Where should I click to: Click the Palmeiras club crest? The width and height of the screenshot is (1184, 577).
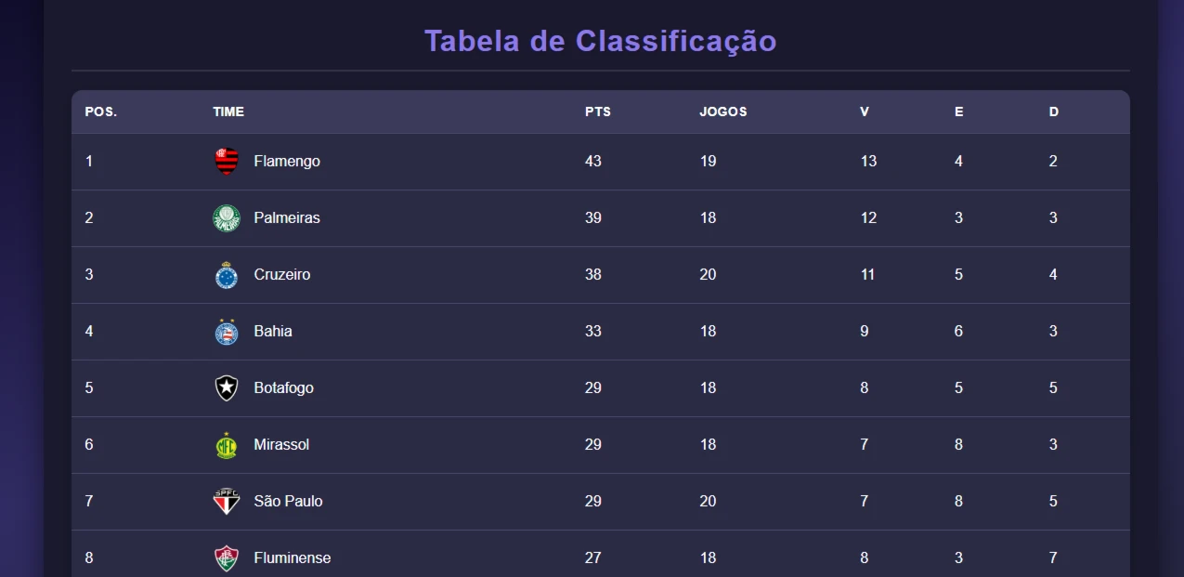pyautogui.click(x=227, y=218)
